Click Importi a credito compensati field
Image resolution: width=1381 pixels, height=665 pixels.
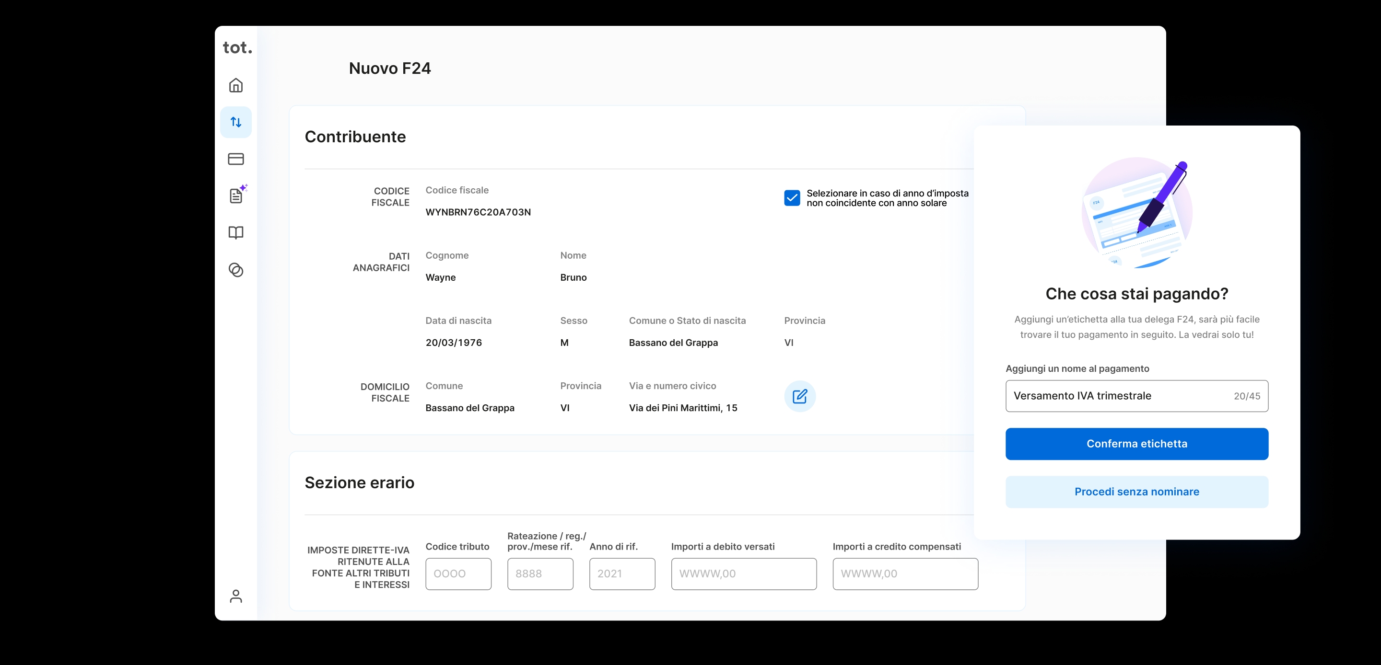[905, 573]
